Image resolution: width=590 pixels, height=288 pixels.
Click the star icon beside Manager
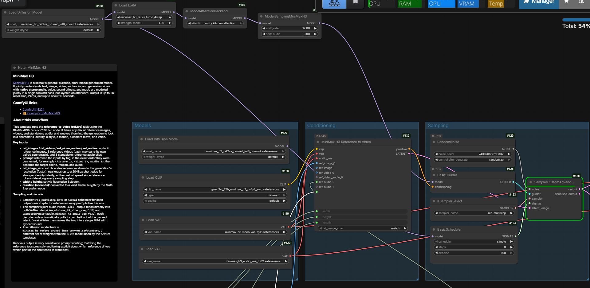pos(567,2)
